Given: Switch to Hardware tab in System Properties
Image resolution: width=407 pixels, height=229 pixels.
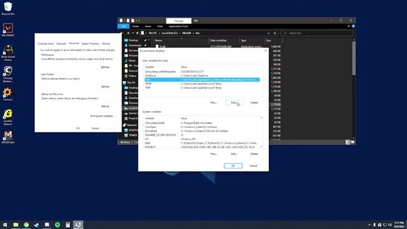Looking at the screenshot, I should [61, 44].
